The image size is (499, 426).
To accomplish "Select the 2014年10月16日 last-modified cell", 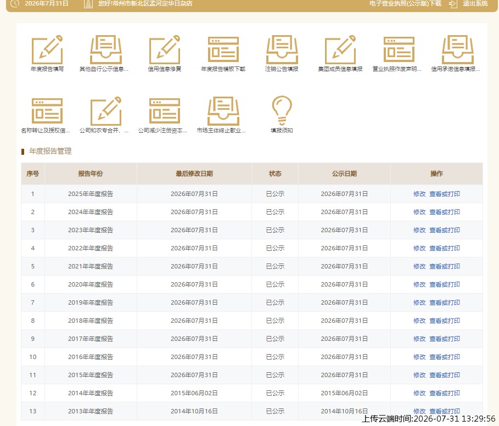I will click(194, 411).
